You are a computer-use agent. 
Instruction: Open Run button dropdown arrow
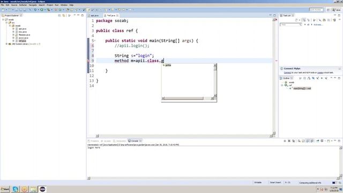point(45,10)
